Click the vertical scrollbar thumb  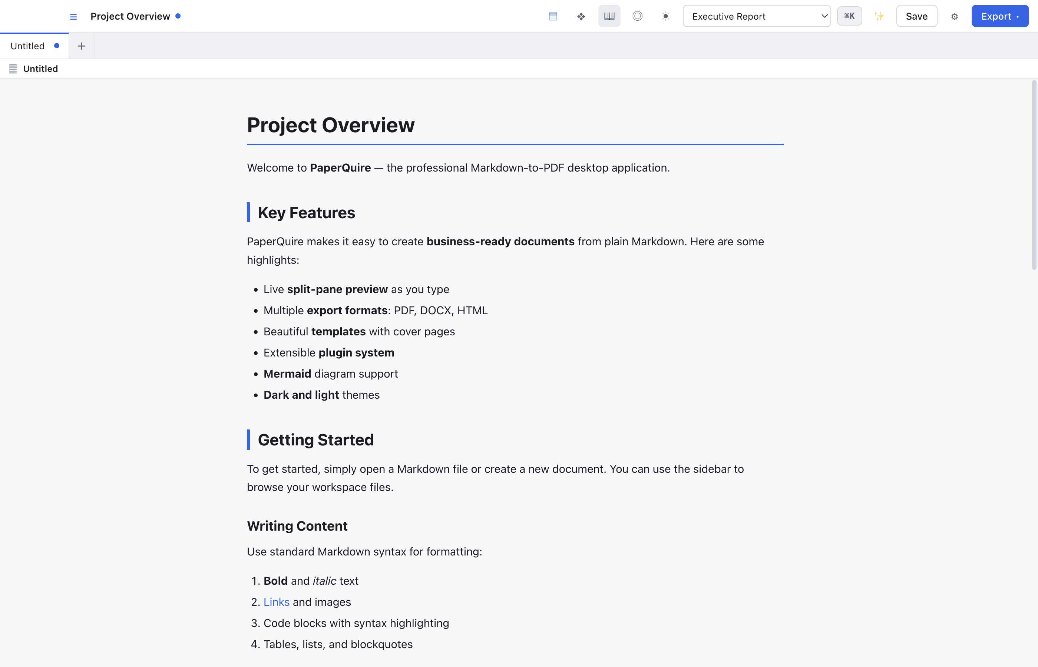pos(1034,175)
